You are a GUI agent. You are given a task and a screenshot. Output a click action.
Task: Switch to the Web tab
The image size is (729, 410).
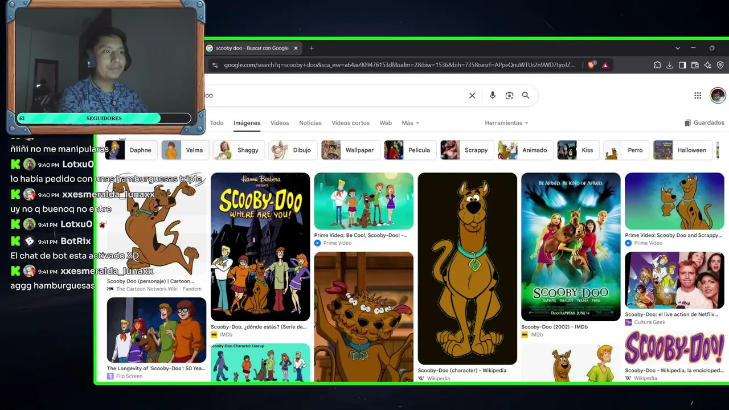(x=386, y=123)
